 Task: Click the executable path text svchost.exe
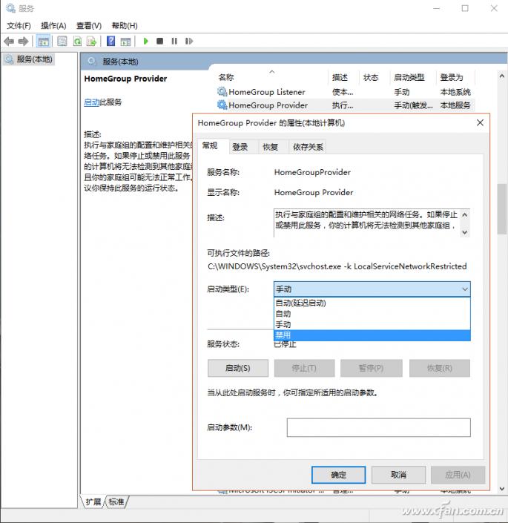click(x=320, y=266)
